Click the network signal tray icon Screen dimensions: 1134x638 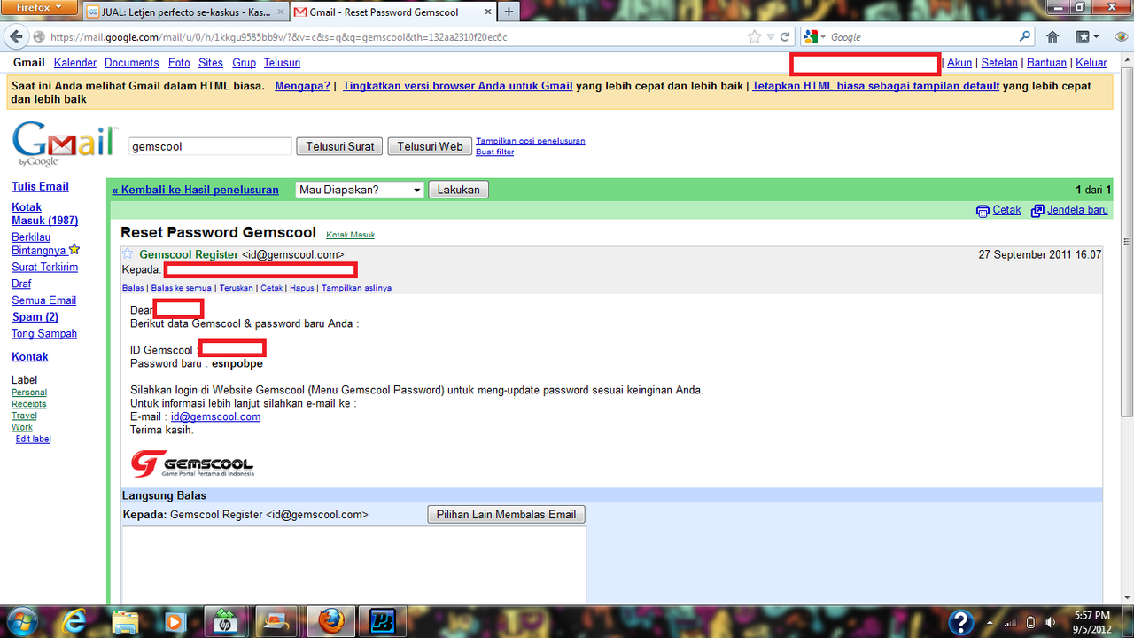(x=1009, y=621)
